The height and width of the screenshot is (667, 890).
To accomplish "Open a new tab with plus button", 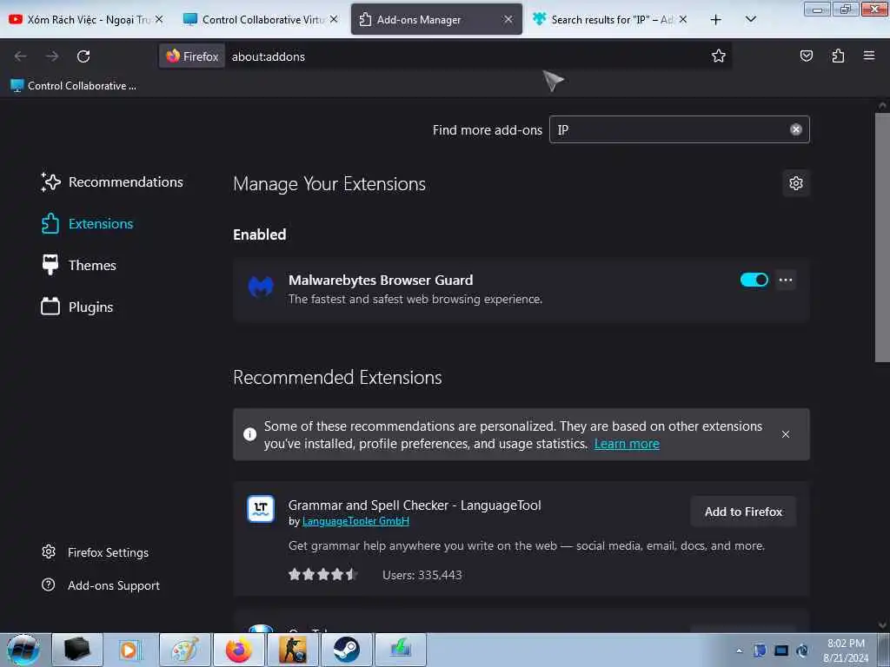I will click(x=716, y=19).
